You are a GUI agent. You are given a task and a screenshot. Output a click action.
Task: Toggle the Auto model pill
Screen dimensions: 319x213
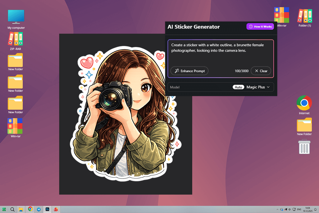[238, 87]
